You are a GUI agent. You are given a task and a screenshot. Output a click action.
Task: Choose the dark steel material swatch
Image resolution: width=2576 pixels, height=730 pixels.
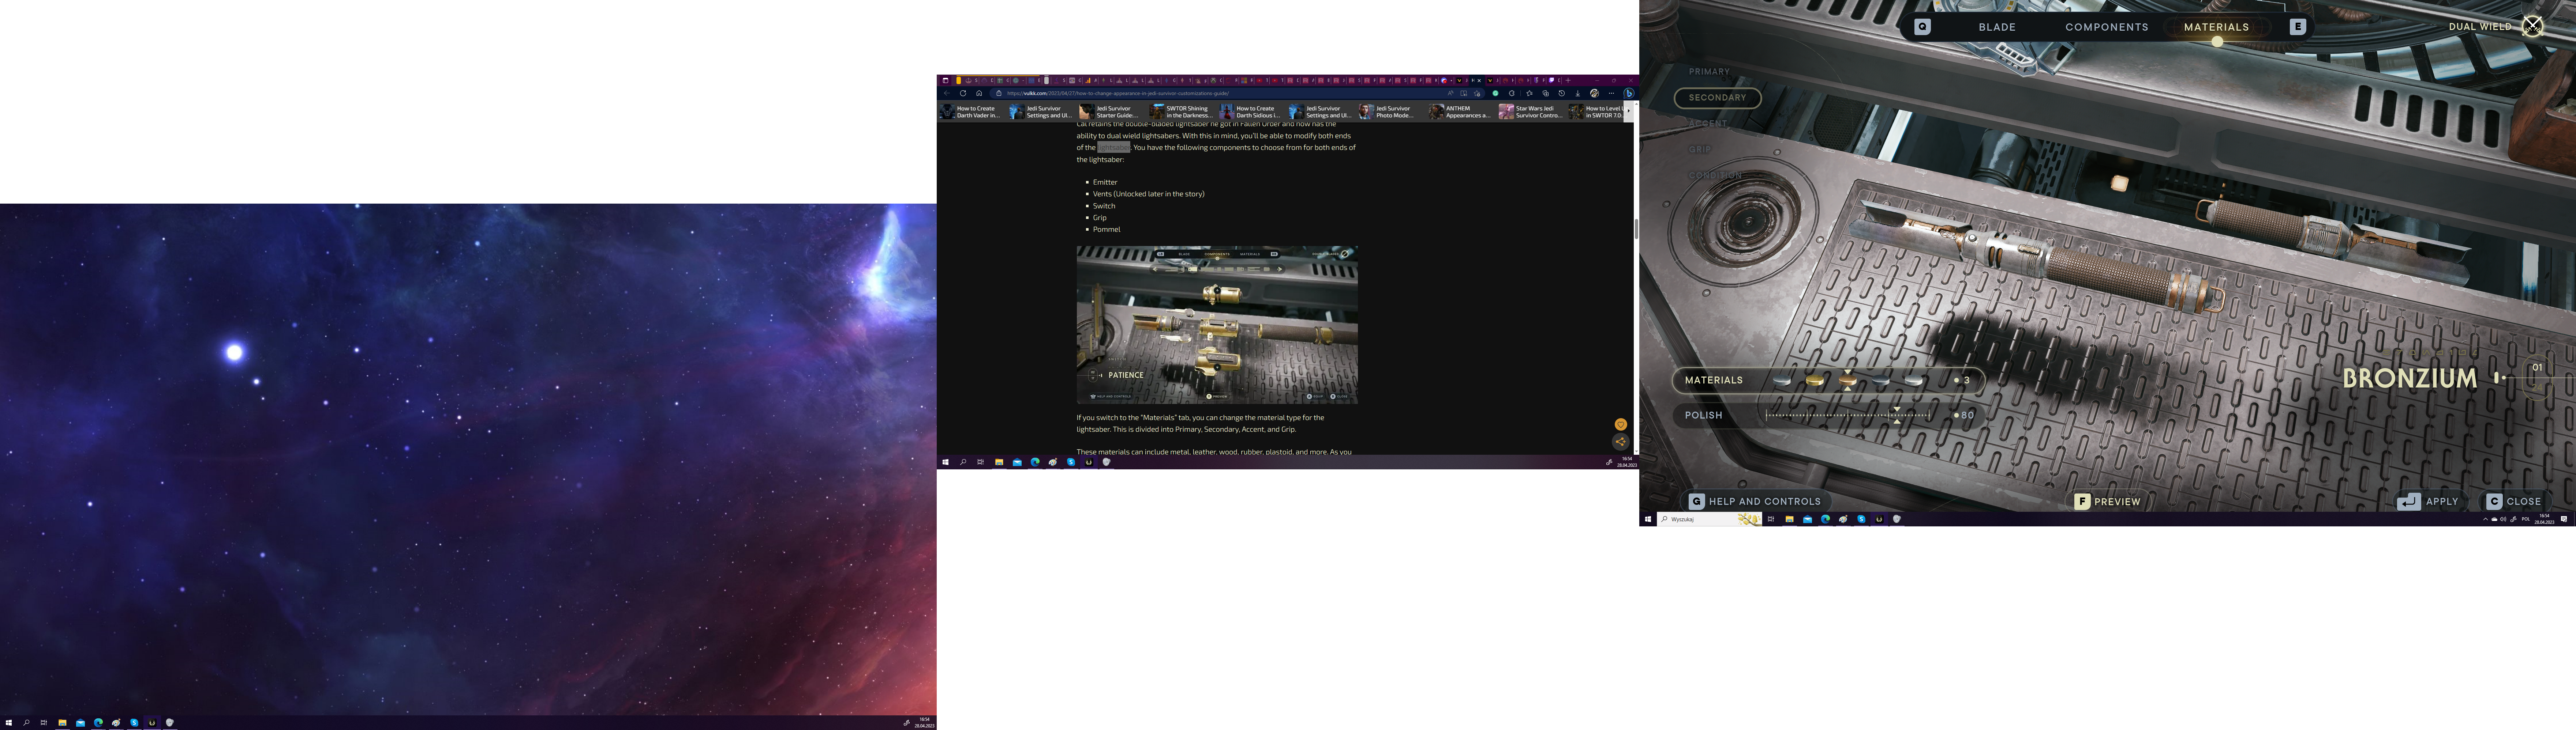[x=1881, y=381]
